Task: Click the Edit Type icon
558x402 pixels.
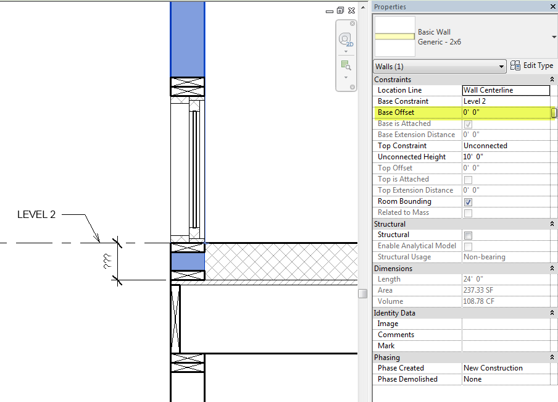Action: tap(515, 65)
